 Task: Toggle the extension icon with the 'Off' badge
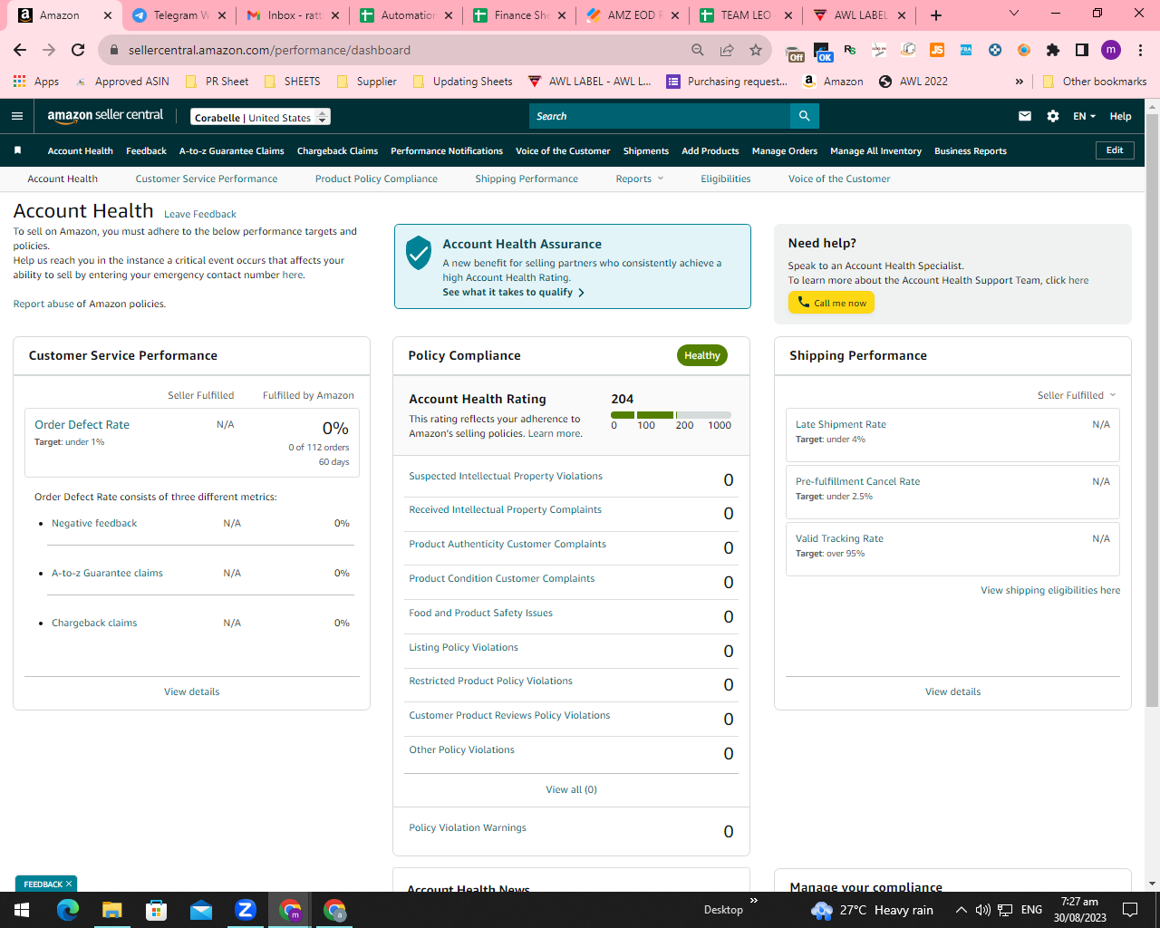(x=794, y=52)
